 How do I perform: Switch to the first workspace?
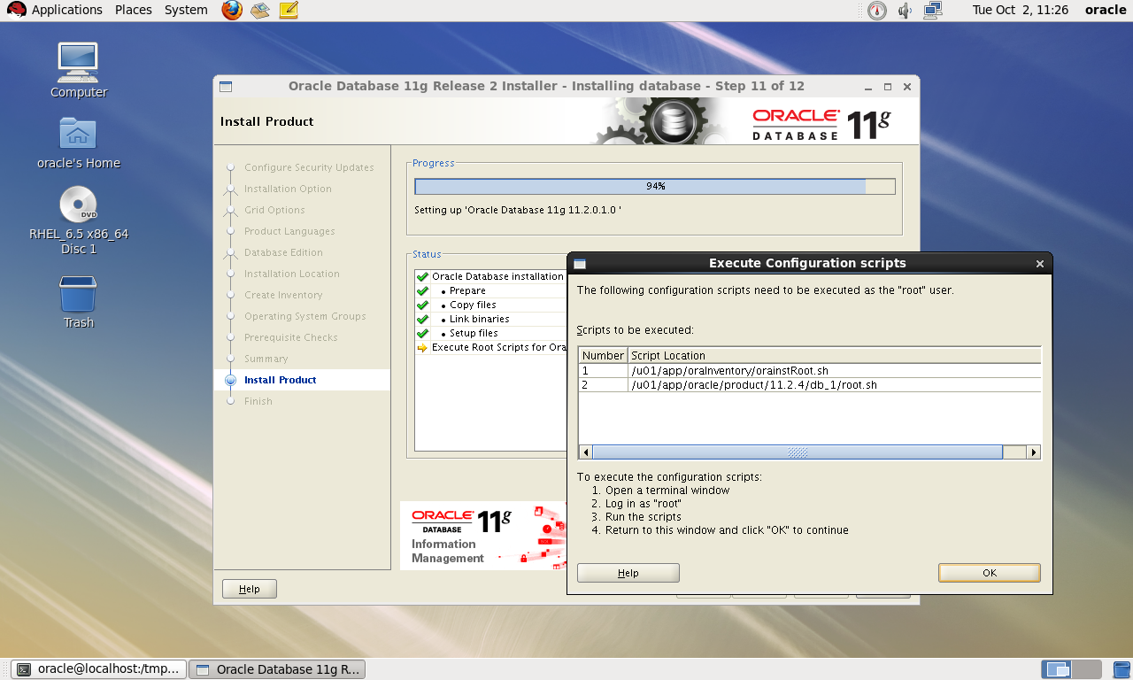click(1056, 669)
